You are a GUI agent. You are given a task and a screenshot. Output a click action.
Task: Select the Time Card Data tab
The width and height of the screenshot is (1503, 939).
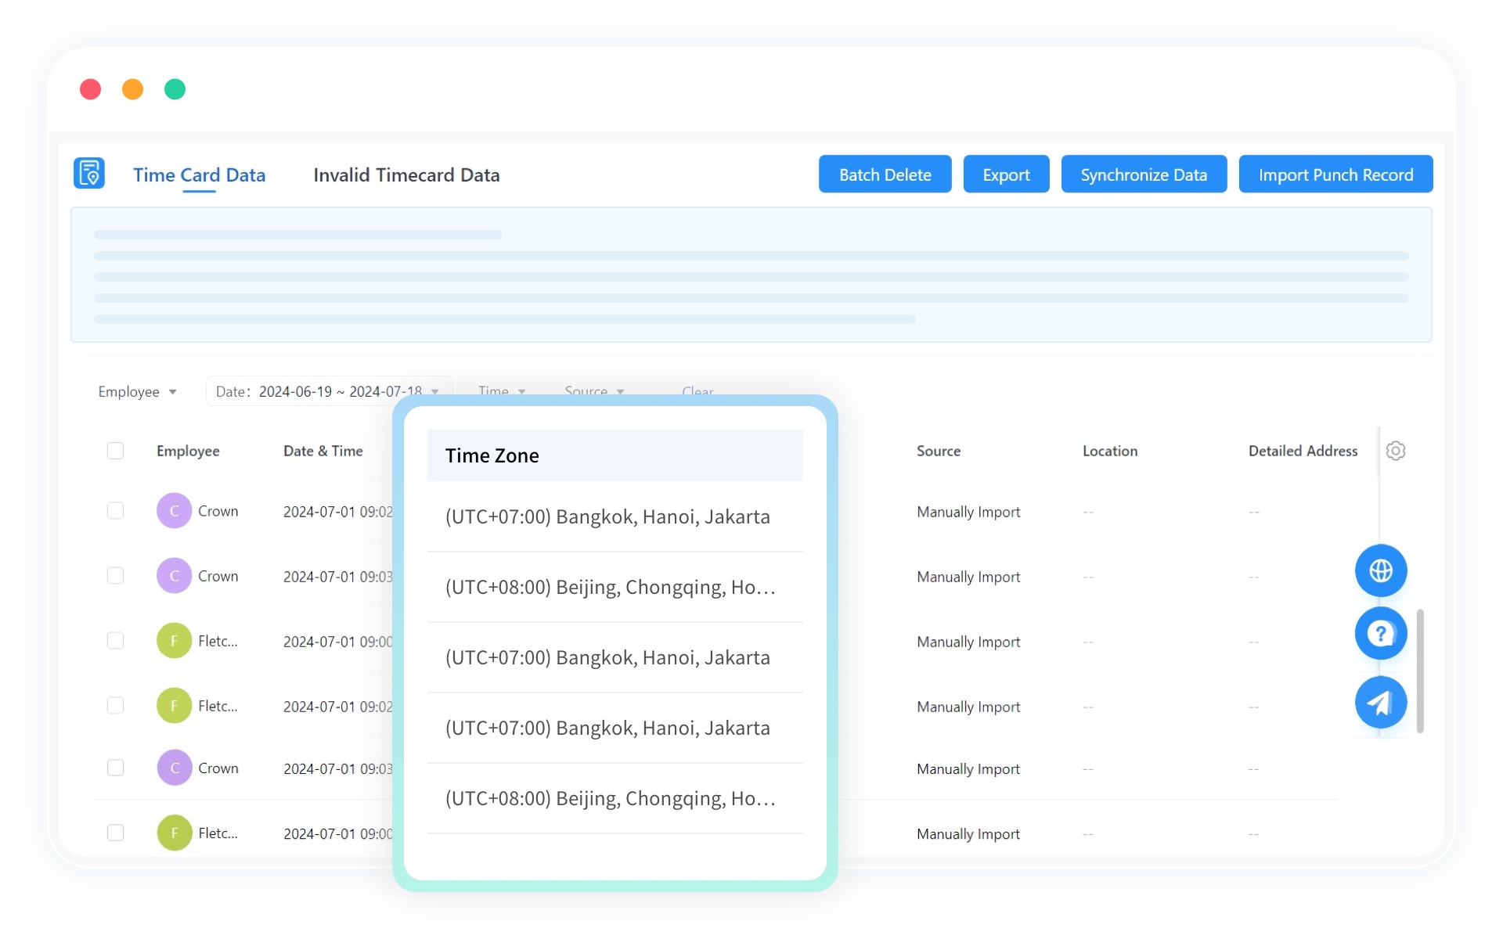point(199,175)
